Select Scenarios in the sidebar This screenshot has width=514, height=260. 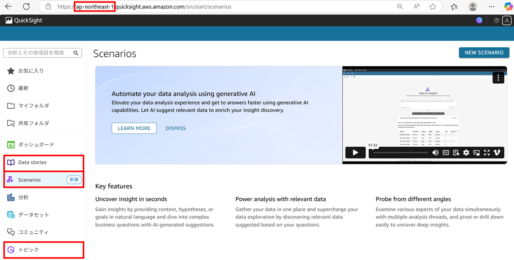pyautogui.click(x=43, y=180)
